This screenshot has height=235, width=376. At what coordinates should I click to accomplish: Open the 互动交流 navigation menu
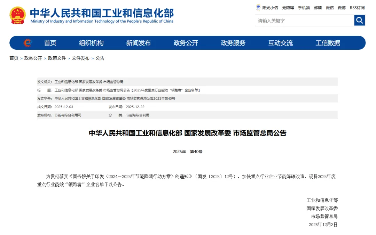point(280,43)
